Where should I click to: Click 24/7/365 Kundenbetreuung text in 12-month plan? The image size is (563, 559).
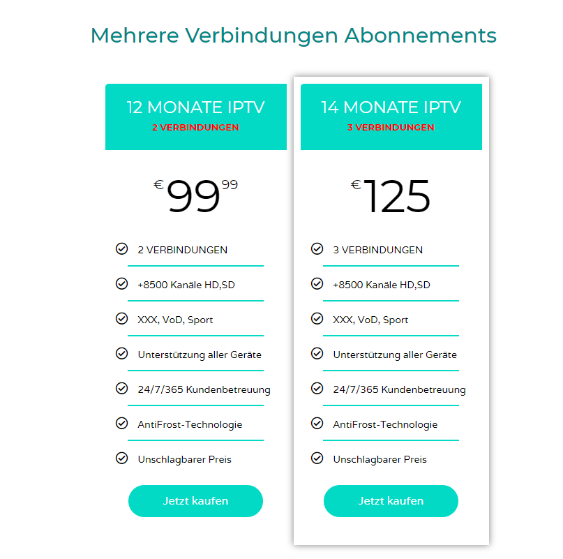(x=204, y=389)
